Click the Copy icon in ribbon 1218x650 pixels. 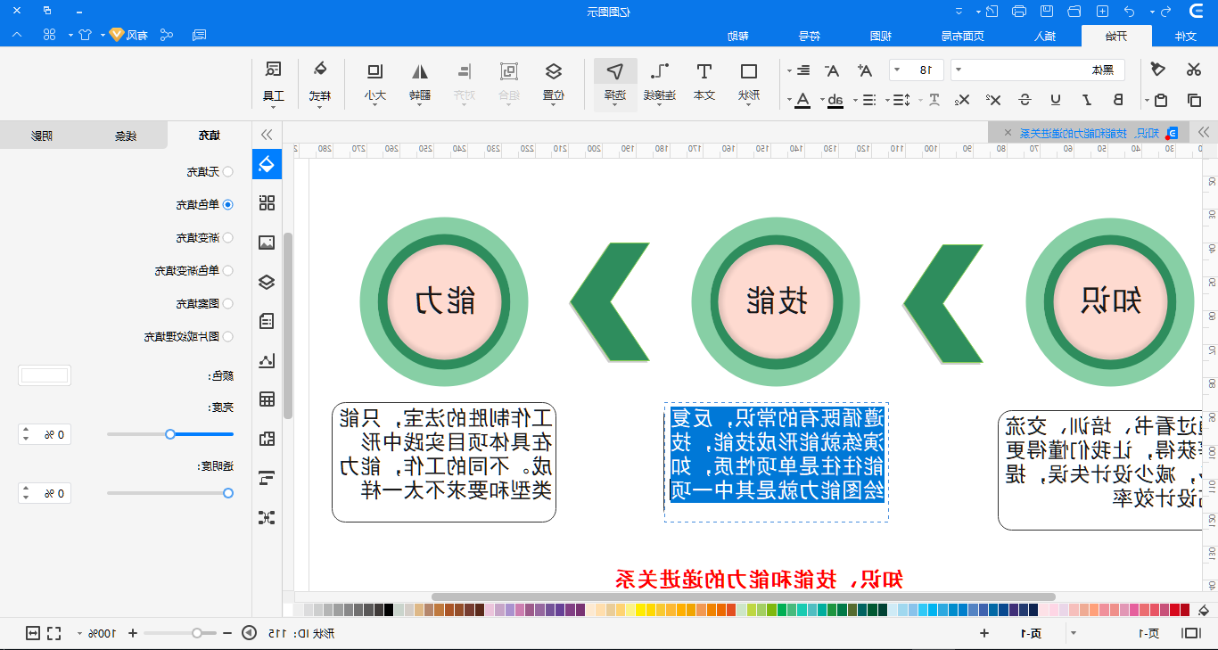(1194, 100)
